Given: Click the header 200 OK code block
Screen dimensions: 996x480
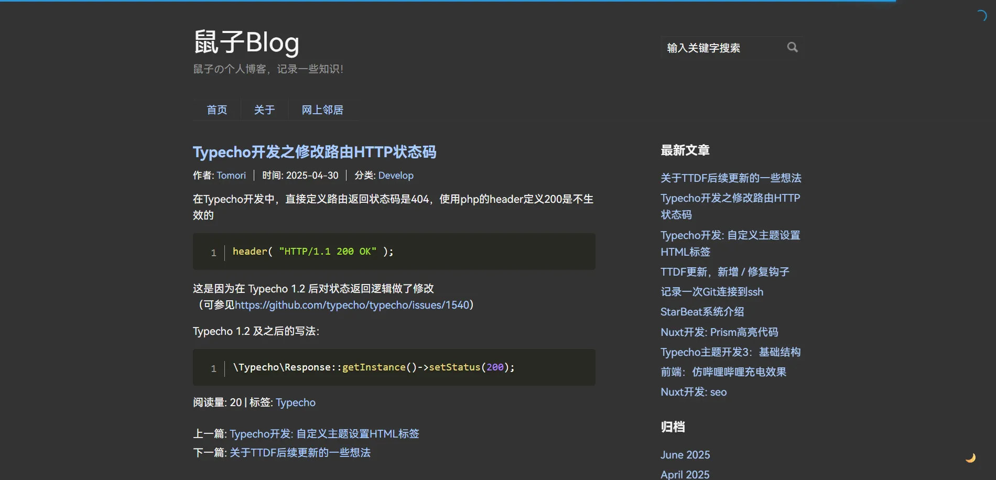Looking at the screenshot, I should [x=394, y=252].
